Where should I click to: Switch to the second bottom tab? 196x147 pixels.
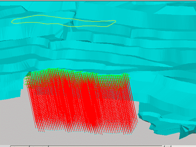pyautogui.click(x=39, y=146)
